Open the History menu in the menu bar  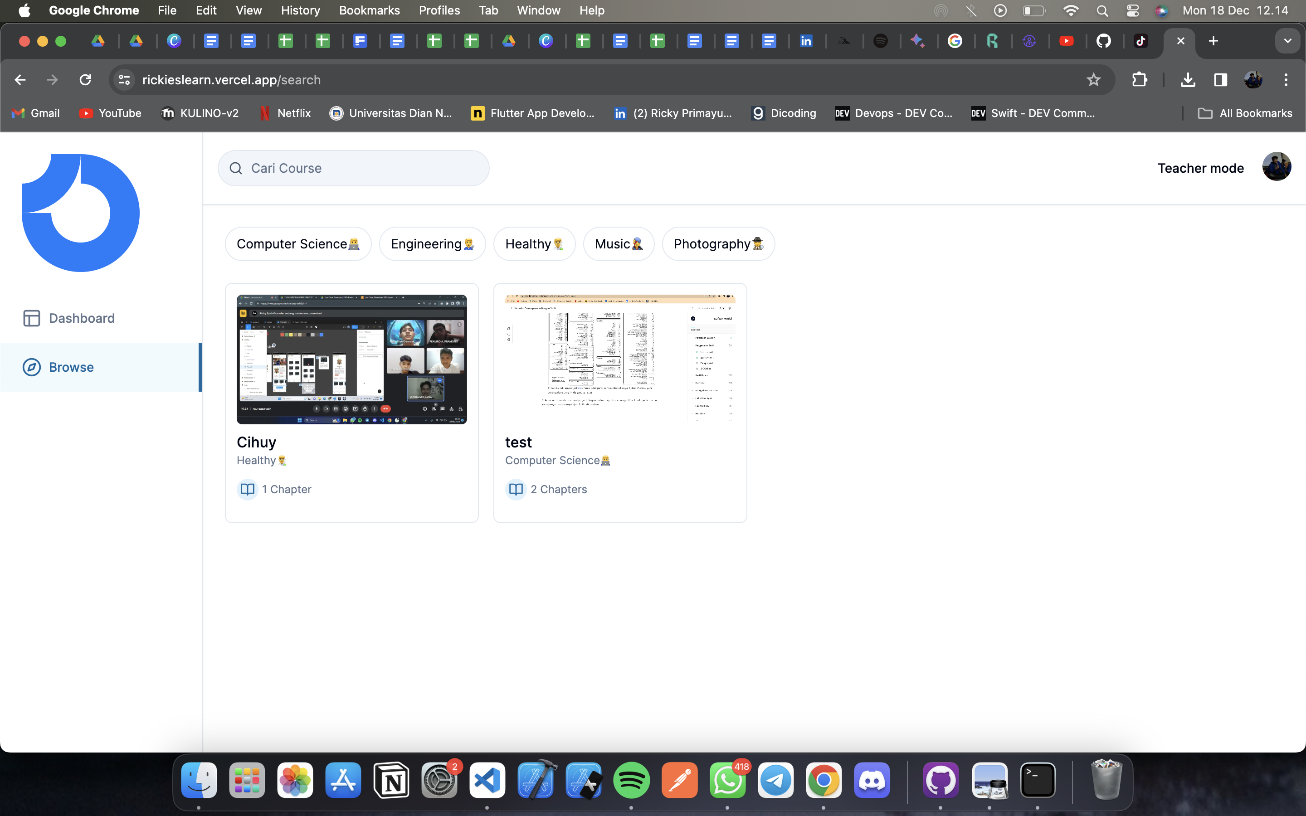pos(300,10)
